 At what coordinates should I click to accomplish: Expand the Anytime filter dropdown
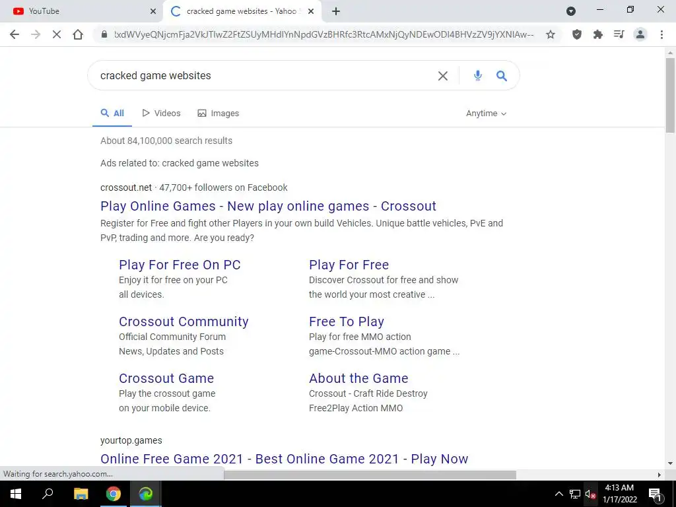click(487, 114)
